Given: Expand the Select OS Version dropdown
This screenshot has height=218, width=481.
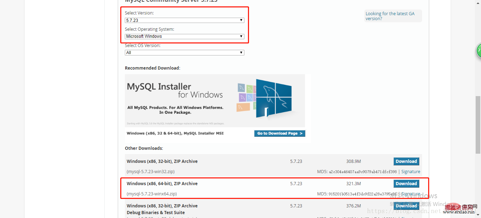Looking at the screenshot, I should coord(184,53).
